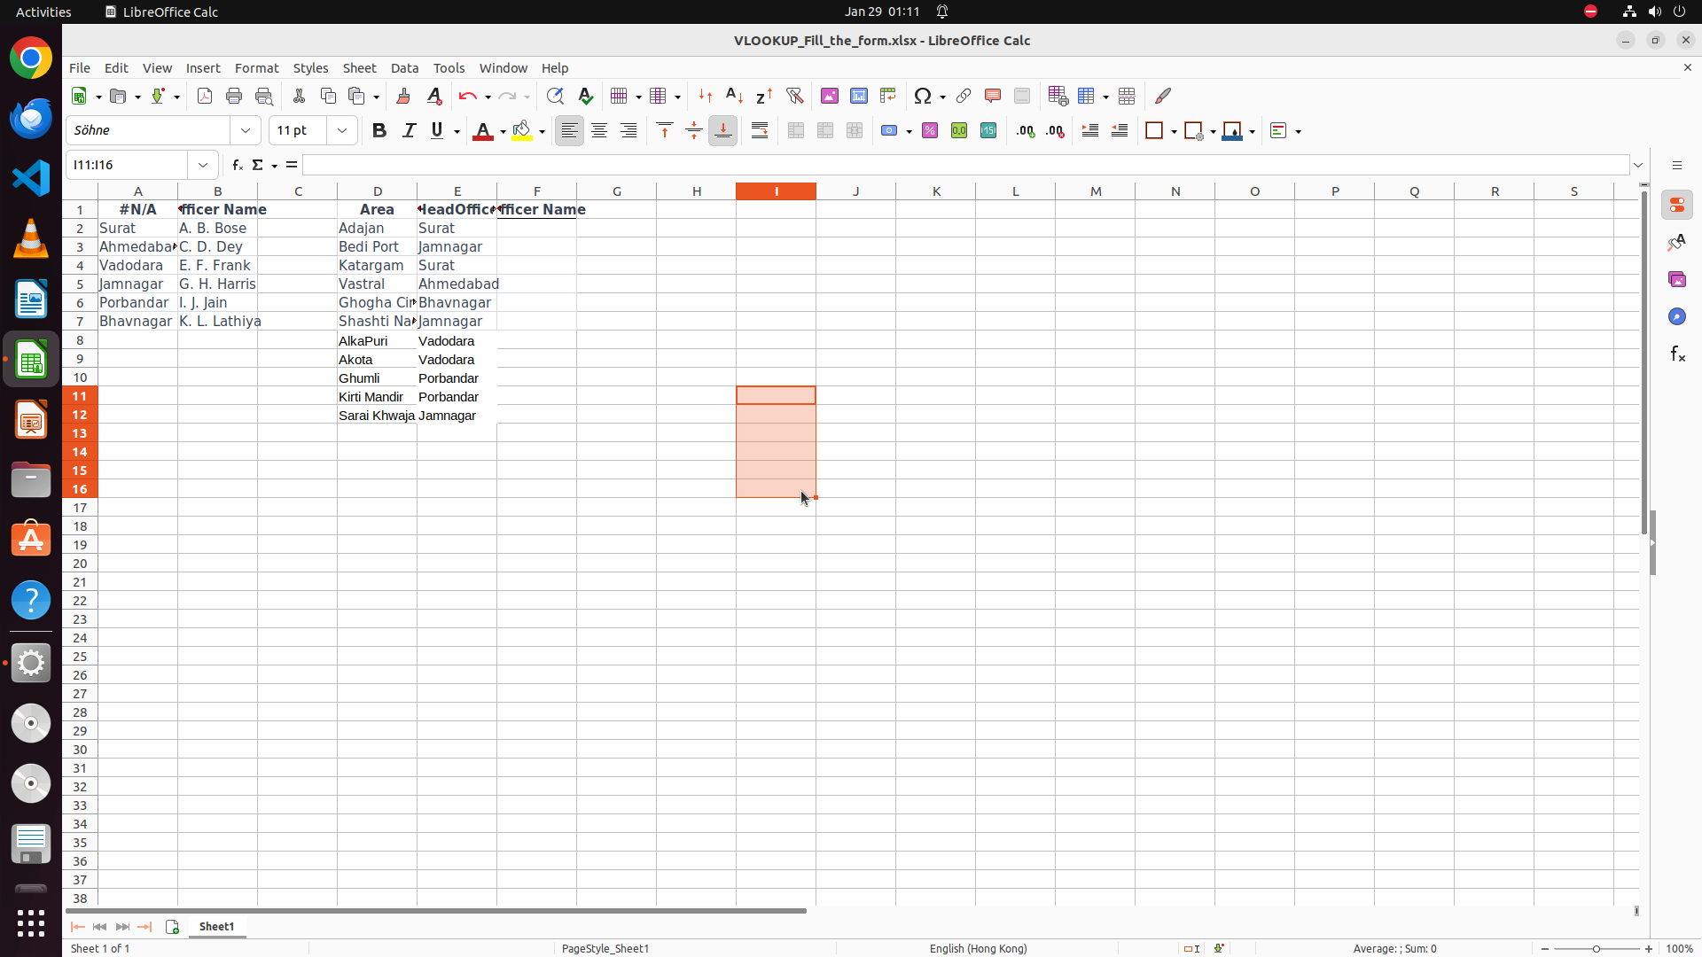The image size is (1702, 957).
Task: Click the zoom slider handle
Action: pos(1597,948)
